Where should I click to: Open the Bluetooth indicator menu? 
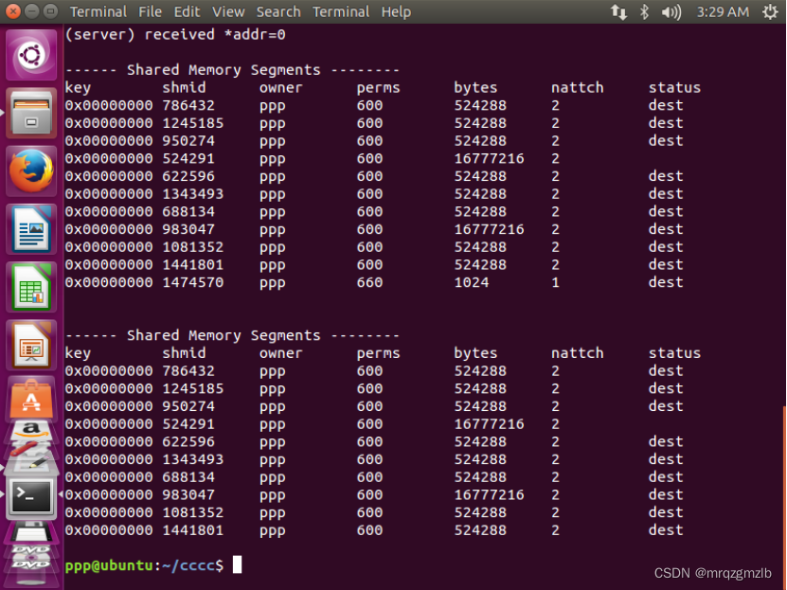pos(644,11)
